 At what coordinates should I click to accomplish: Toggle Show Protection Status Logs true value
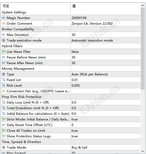[105, 136]
